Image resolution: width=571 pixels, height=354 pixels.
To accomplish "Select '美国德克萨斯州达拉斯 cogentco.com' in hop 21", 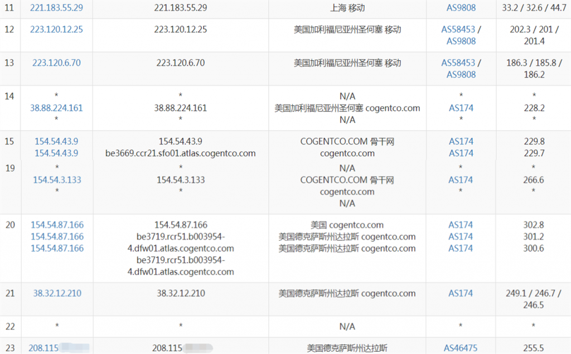I will (x=347, y=294).
